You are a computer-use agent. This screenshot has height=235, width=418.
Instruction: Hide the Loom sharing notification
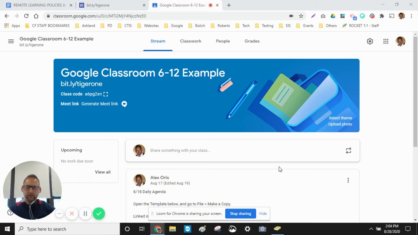[x=263, y=214]
